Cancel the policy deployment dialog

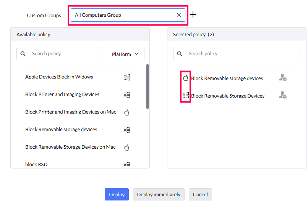click(200, 194)
